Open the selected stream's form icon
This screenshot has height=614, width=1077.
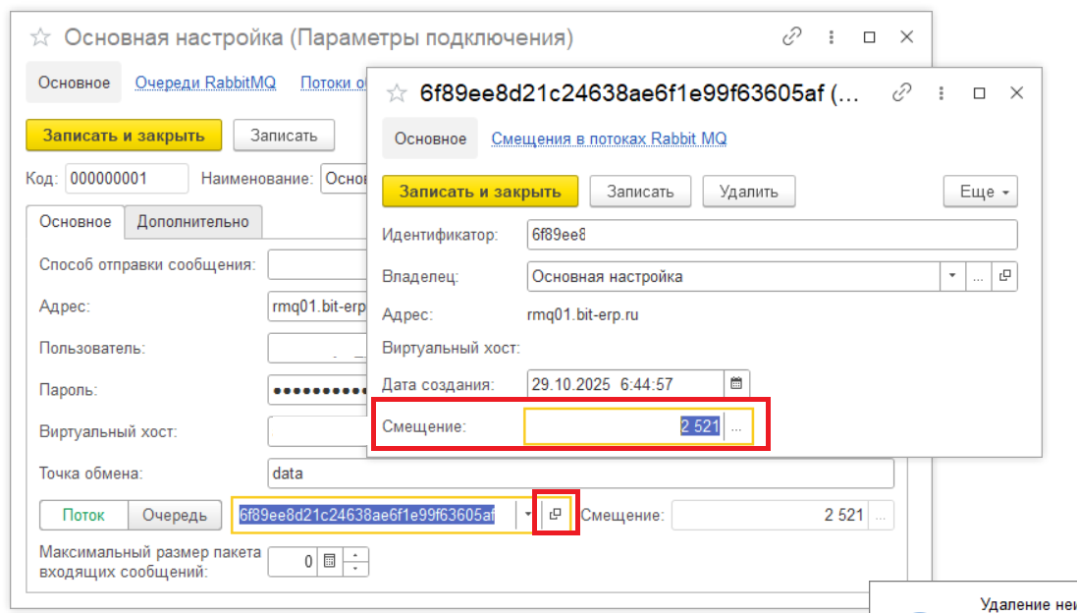point(556,514)
